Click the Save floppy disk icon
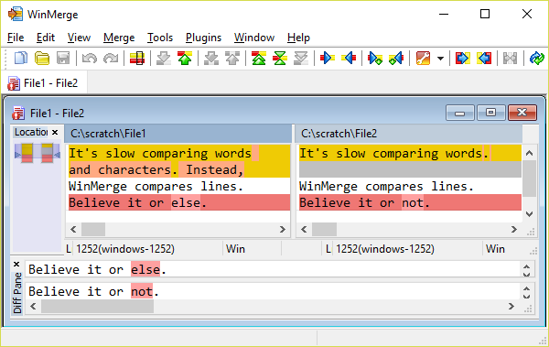The width and height of the screenshot is (549, 347). coord(63,58)
